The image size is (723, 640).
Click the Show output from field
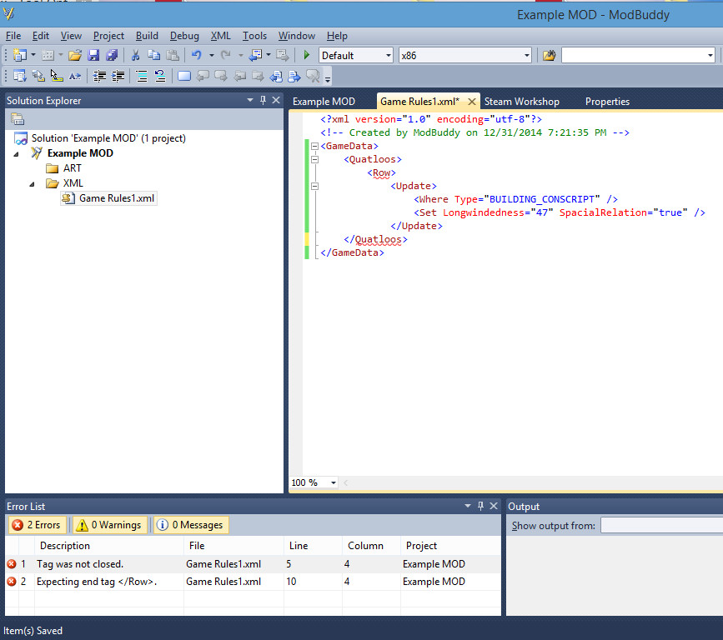661,526
